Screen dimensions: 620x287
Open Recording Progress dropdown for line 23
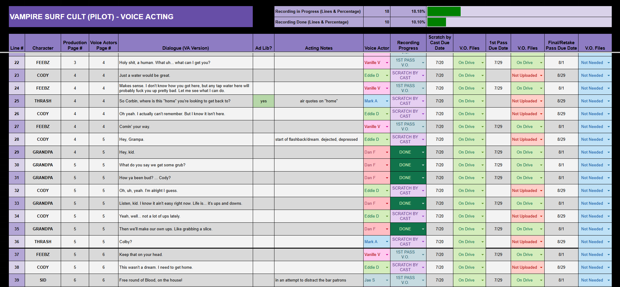[423, 76]
